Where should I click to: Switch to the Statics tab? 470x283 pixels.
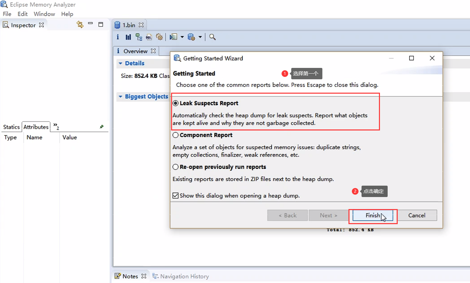[x=11, y=127]
